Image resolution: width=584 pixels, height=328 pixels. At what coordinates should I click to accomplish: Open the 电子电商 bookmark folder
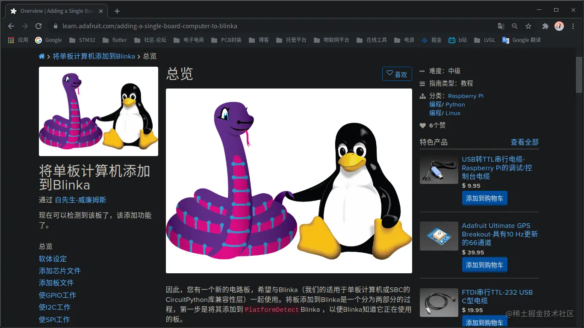coord(189,40)
